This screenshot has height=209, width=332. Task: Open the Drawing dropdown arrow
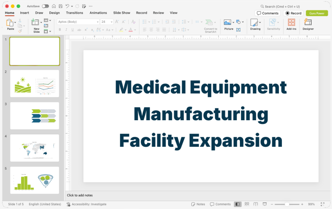click(260, 22)
